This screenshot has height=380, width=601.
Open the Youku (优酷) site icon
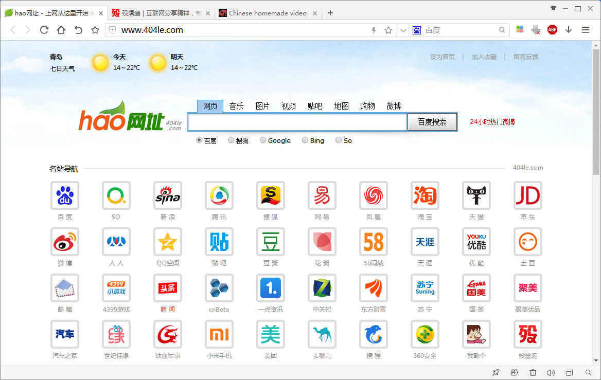pyautogui.click(x=476, y=242)
